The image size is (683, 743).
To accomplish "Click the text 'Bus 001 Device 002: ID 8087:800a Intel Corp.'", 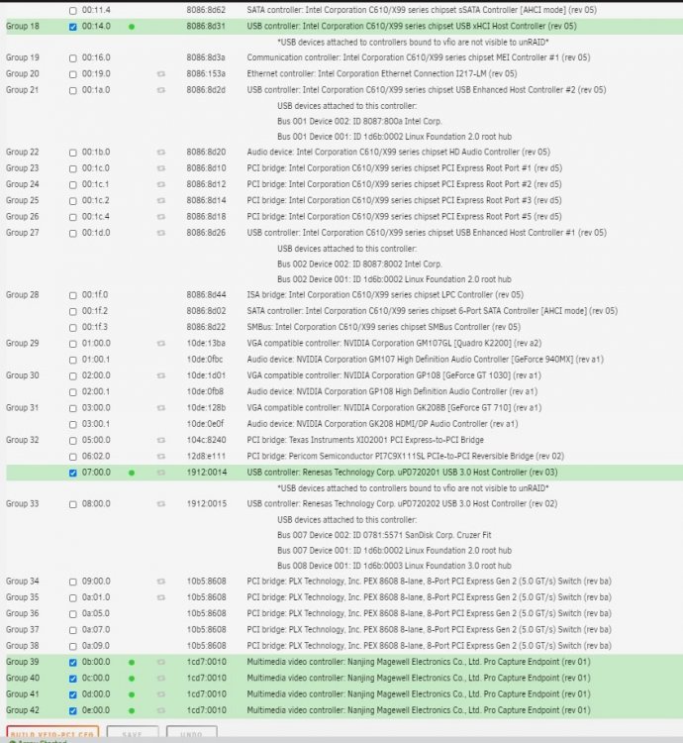I will (359, 121).
